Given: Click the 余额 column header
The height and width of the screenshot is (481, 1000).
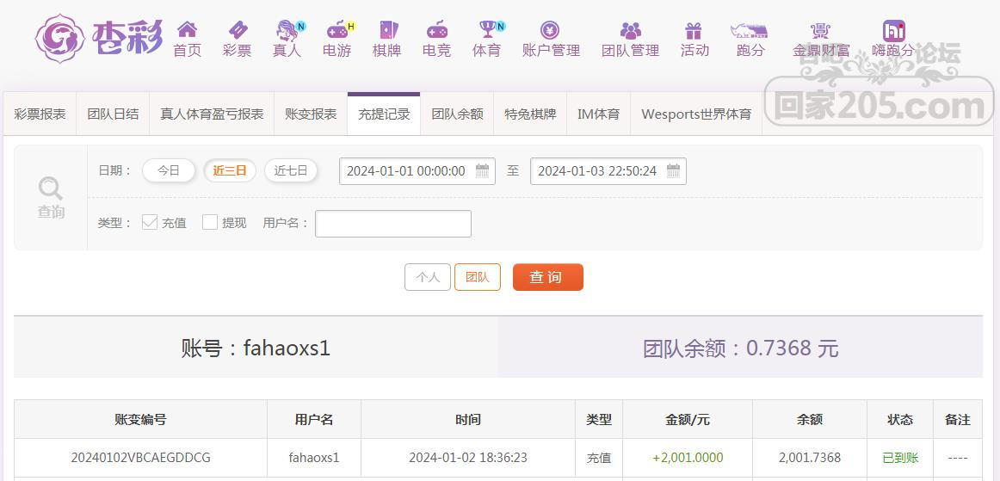Looking at the screenshot, I should (810, 420).
